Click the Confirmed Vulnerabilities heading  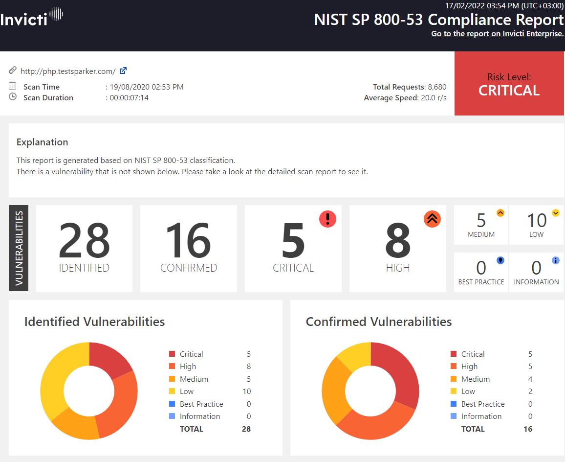tap(379, 322)
